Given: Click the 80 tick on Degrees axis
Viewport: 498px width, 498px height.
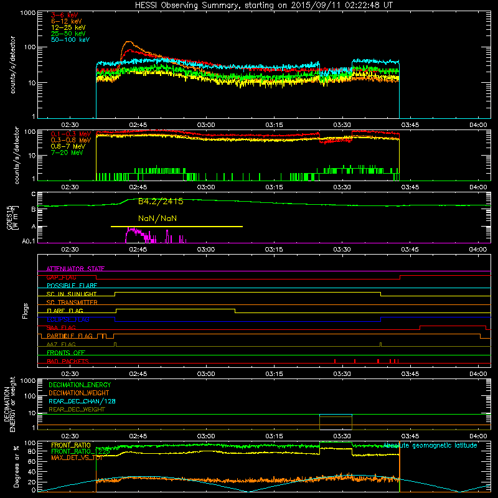Looking at the screenshot, I should pos(32,451).
